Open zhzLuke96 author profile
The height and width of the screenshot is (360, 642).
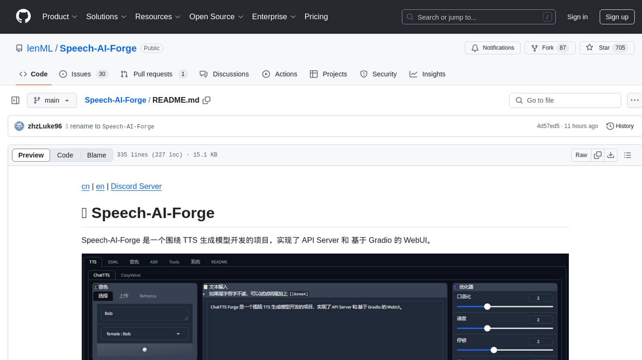[45, 126]
